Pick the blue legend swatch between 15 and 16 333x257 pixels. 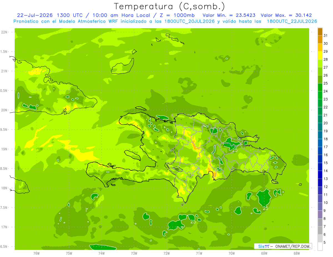(x=320, y=159)
